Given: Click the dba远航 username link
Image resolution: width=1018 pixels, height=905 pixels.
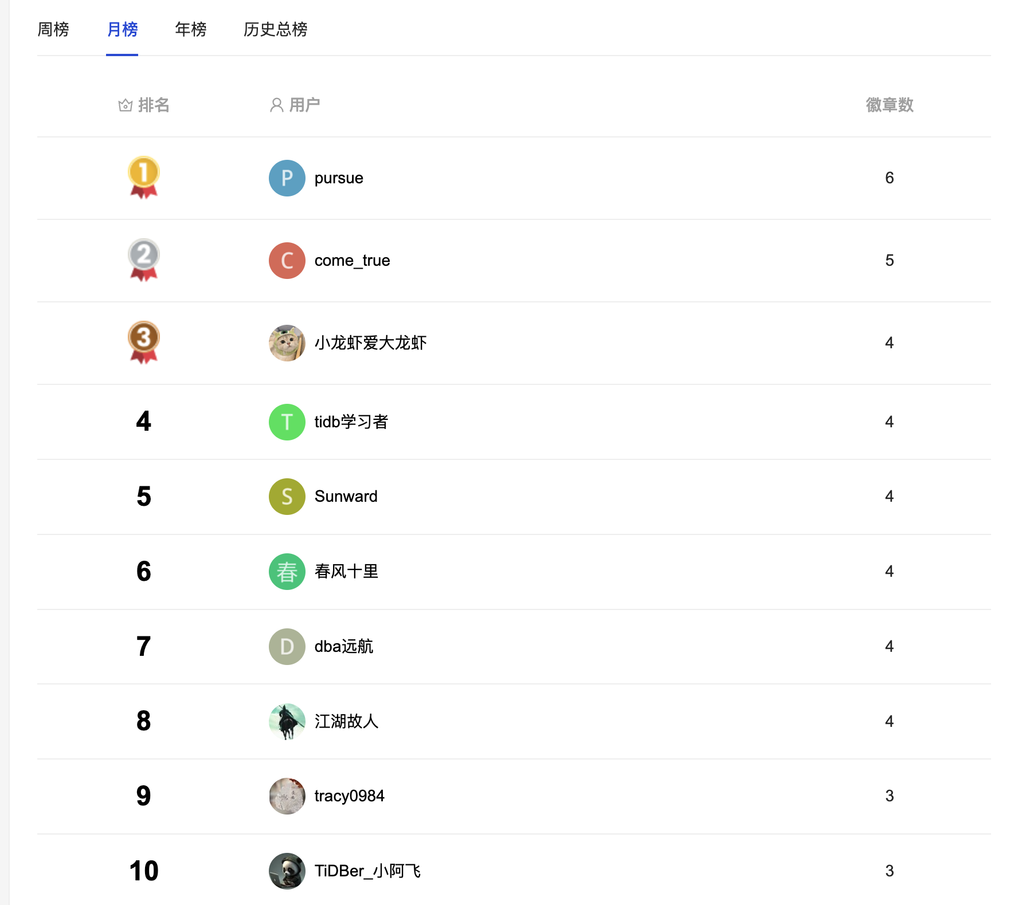Looking at the screenshot, I should coord(343,647).
